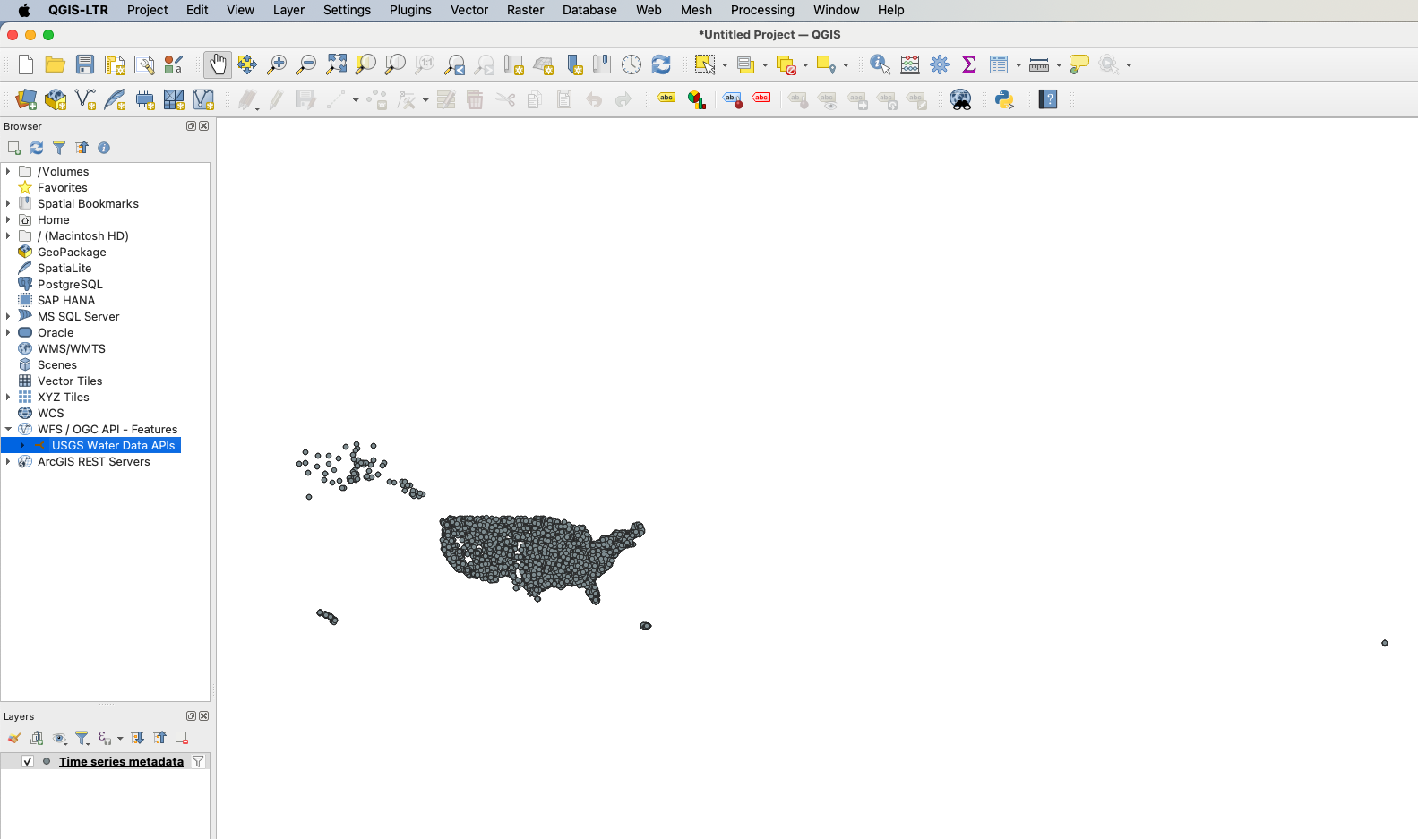Click Filter Browser funnel icon
1418x839 pixels.
tap(59, 148)
